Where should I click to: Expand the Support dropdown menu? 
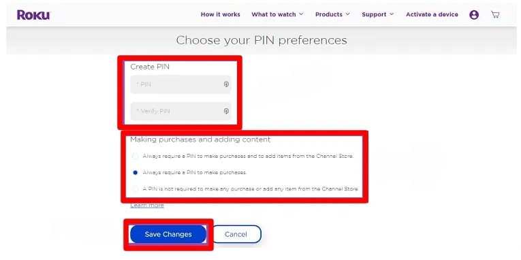[x=378, y=14]
